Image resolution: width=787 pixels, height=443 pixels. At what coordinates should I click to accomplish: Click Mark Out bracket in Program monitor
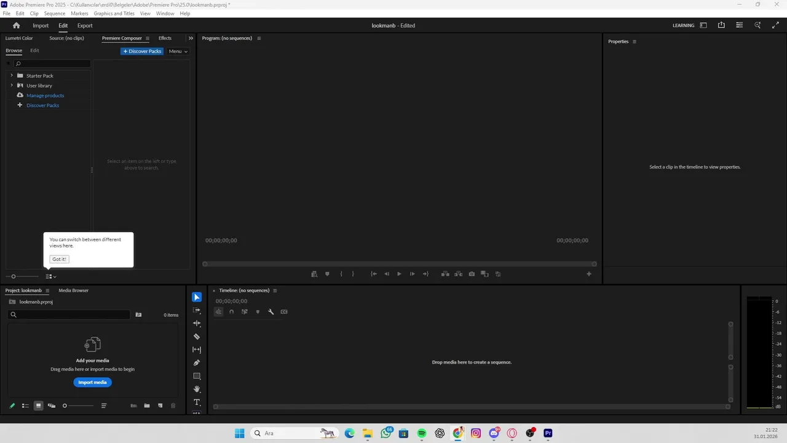353,274
